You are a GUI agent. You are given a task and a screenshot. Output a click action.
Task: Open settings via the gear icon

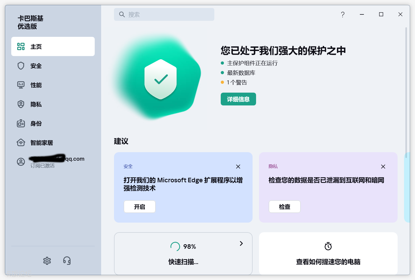47,261
